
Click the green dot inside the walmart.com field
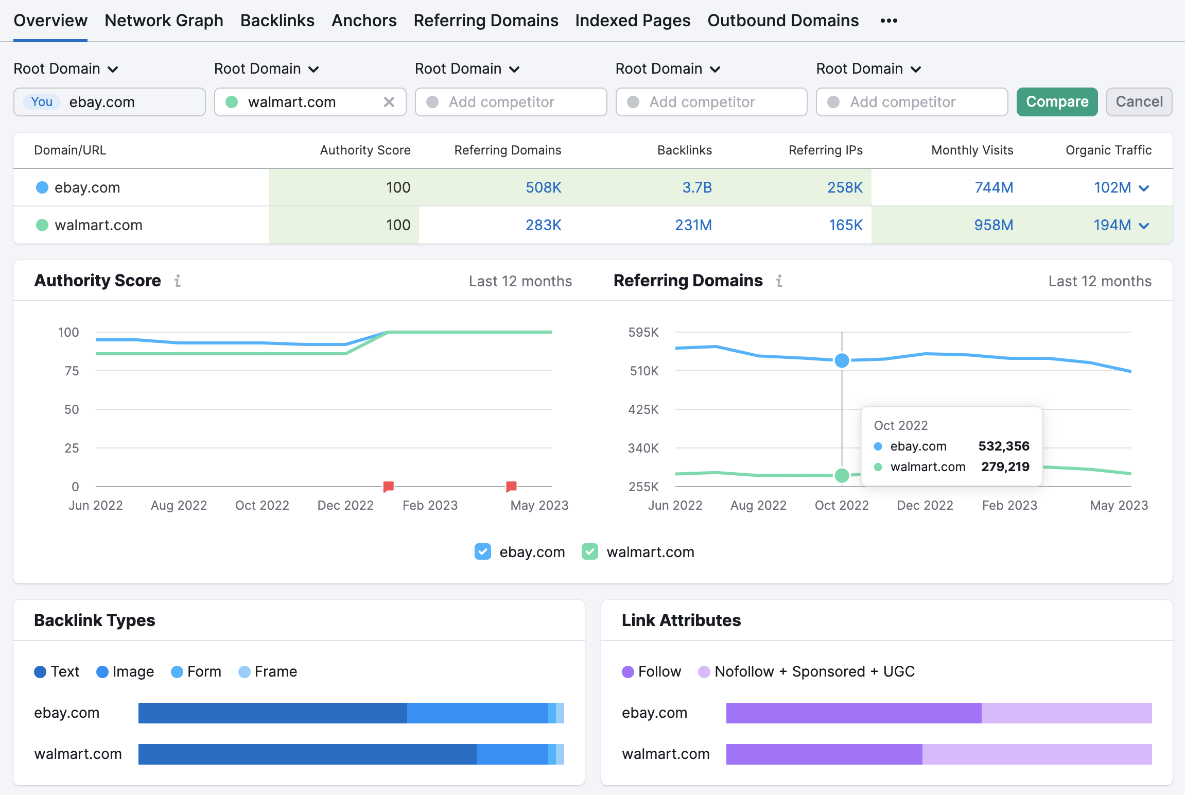point(232,102)
